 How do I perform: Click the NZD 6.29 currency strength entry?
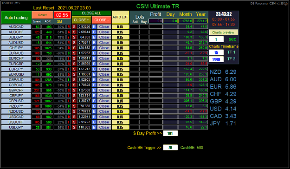pos(223,72)
